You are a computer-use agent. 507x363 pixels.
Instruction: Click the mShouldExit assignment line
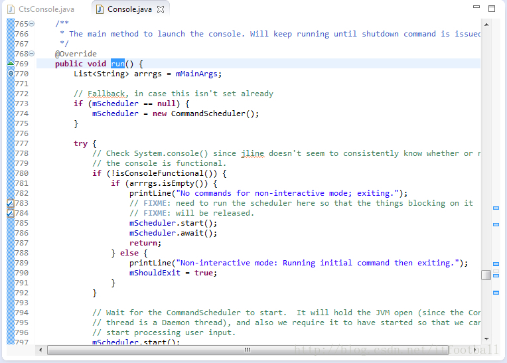pos(173,273)
